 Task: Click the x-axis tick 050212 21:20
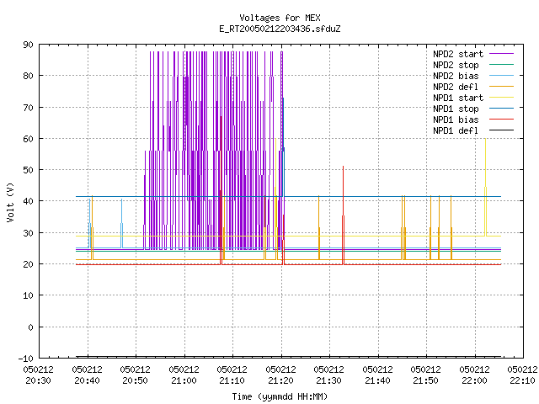click(280, 375)
